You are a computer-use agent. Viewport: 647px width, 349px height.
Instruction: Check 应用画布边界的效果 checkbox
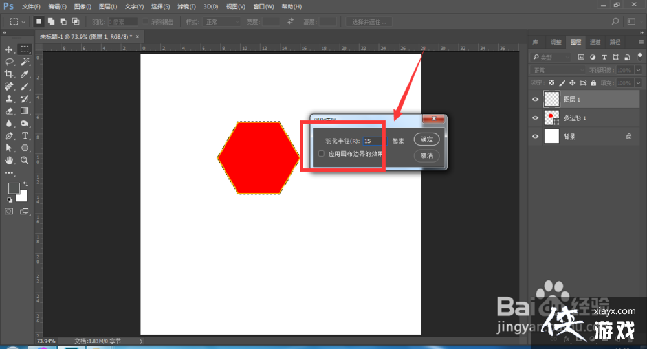click(322, 153)
